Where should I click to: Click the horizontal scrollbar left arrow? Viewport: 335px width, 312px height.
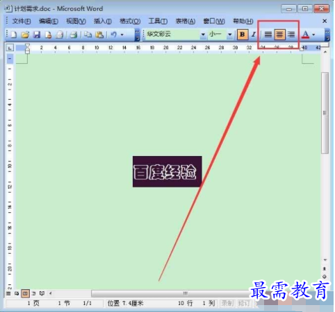click(x=50, y=293)
